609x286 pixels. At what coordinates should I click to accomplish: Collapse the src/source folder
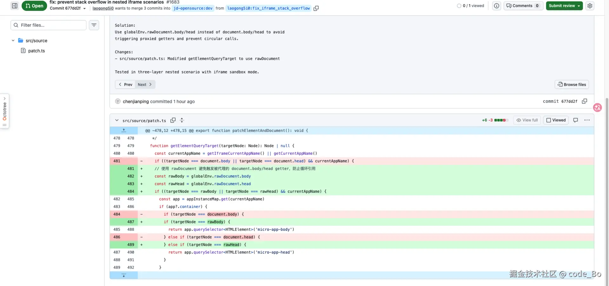(x=13, y=41)
